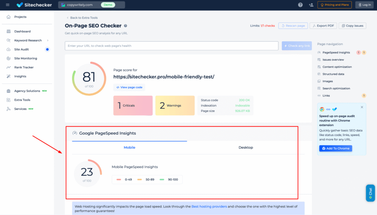This screenshot has width=377, height=215.
Task: Click the green 90-100 legend swatch
Action: point(162,179)
